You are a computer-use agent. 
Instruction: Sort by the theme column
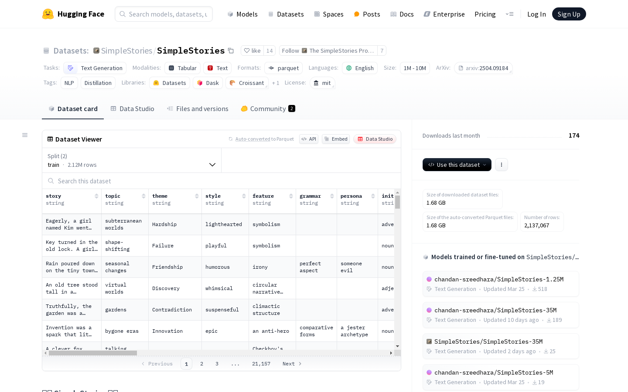pyautogui.click(x=197, y=196)
